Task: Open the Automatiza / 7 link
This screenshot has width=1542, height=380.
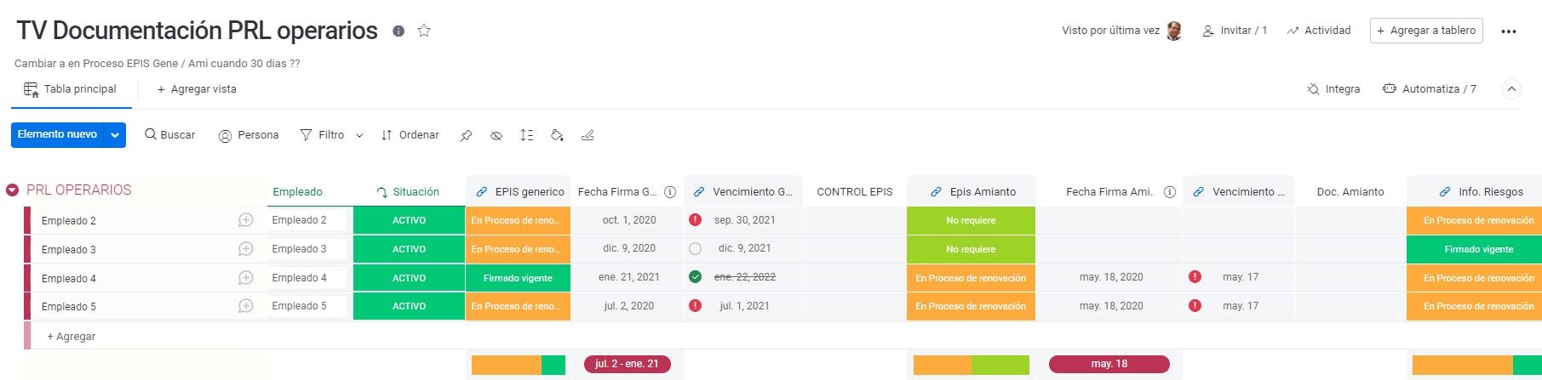Action: pyautogui.click(x=1430, y=89)
